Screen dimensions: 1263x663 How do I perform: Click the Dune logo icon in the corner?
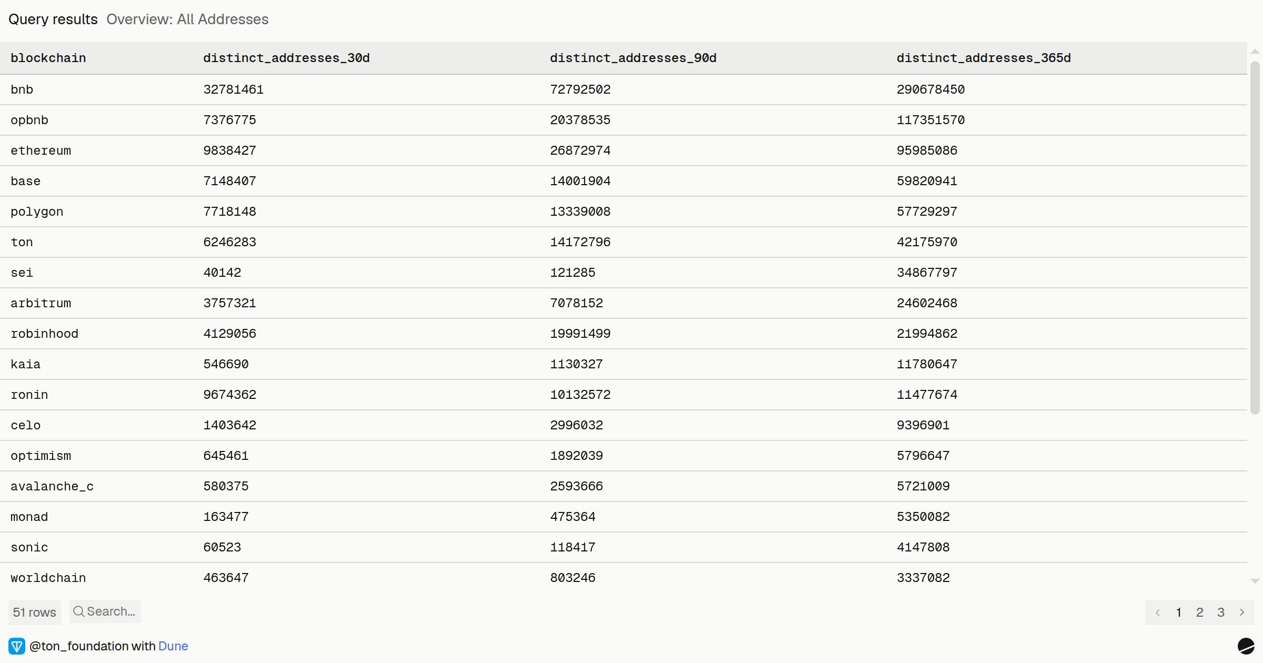[x=1246, y=646]
